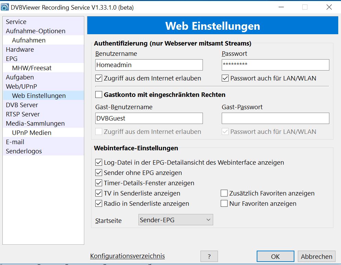Select the Web Einstellungen sidebar entry

click(x=44, y=96)
